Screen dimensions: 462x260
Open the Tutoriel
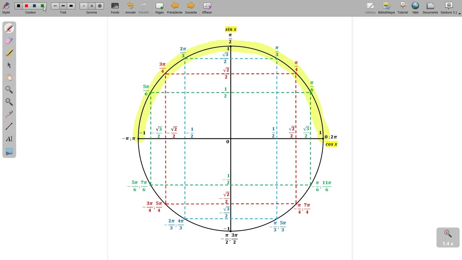point(403,8)
